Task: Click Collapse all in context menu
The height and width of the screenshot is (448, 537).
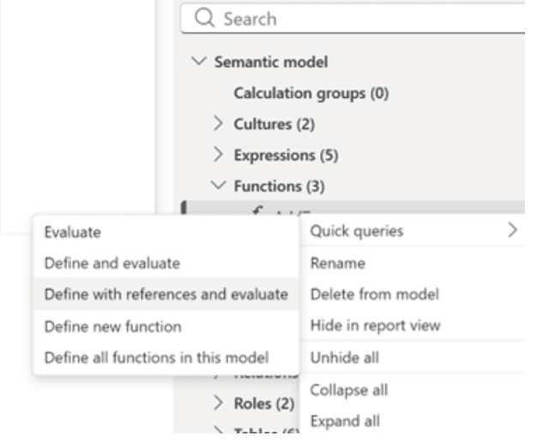Action: (x=342, y=389)
